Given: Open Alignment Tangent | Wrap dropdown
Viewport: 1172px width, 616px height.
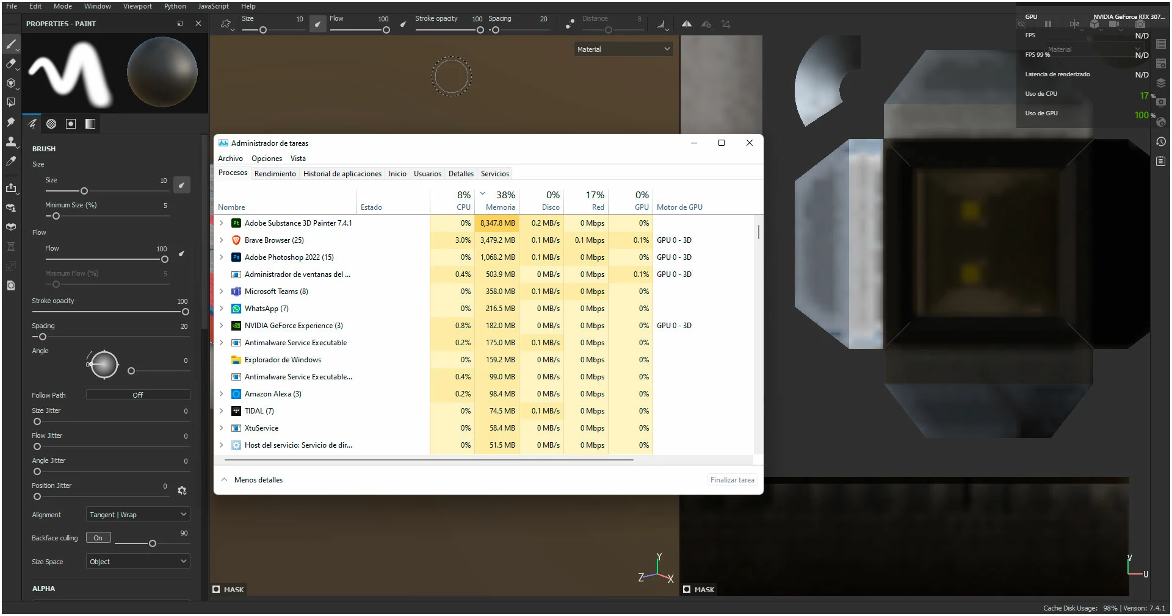Looking at the screenshot, I should tap(138, 515).
